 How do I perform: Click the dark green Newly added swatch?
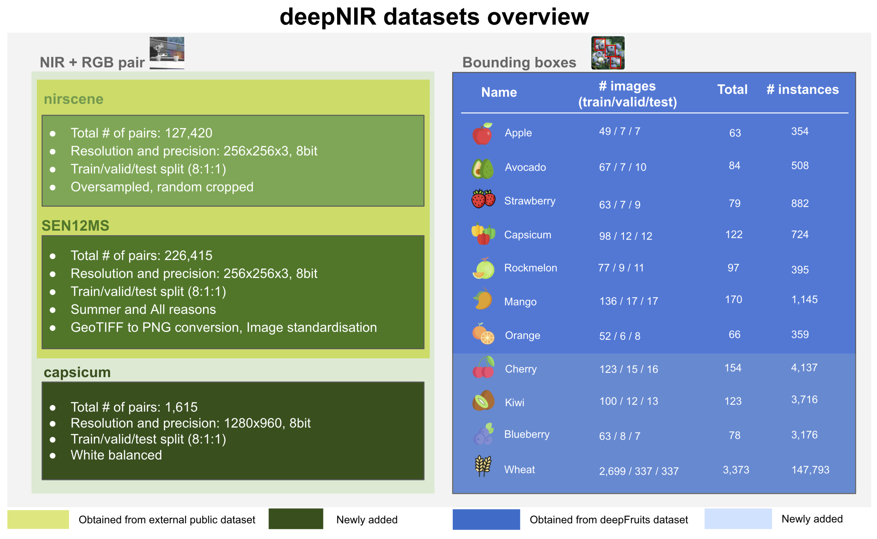[295, 519]
